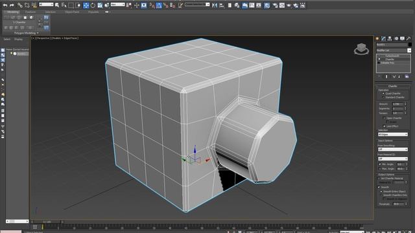The height and width of the screenshot is (233, 415).
Task: Click the object color swatch next to the name
Action: [x=410, y=45]
